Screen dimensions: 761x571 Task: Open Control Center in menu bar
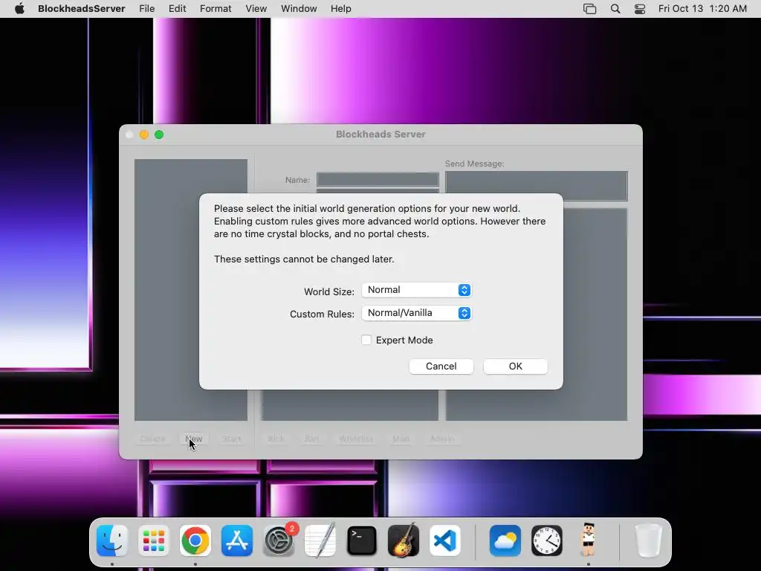tap(640, 9)
